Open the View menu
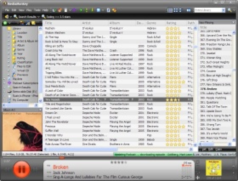Image resolution: width=238 pixels, height=181 pixels. [x=21, y=10]
